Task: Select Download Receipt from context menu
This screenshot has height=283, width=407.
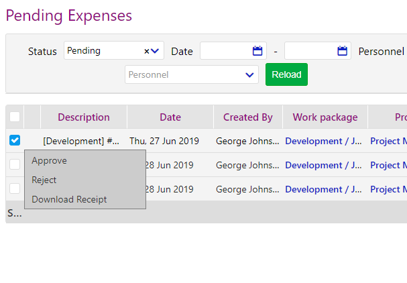Action: 69,200
